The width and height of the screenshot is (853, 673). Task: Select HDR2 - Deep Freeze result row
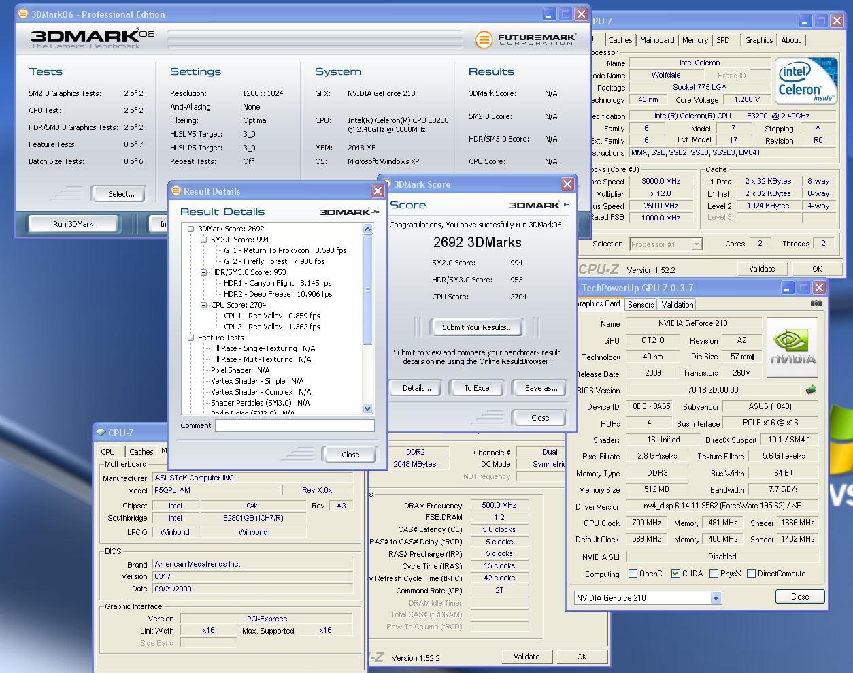pyautogui.click(x=278, y=294)
